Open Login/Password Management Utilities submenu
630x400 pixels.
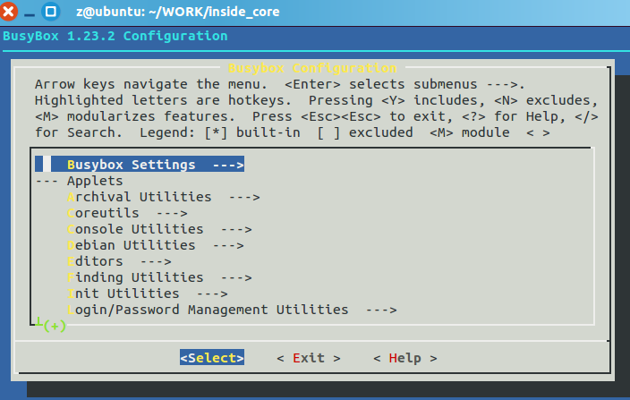232,310
